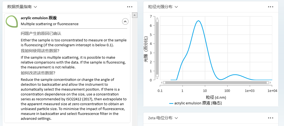Click the chart's vertical zoom up arrow

pos(157,17)
